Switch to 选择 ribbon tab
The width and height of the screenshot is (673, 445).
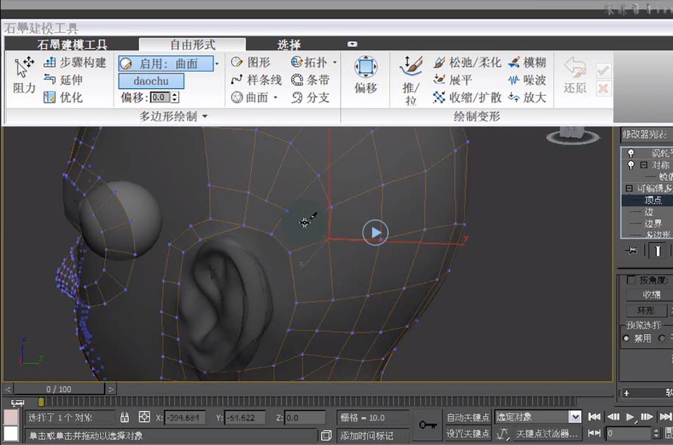[x=289, y=44]
